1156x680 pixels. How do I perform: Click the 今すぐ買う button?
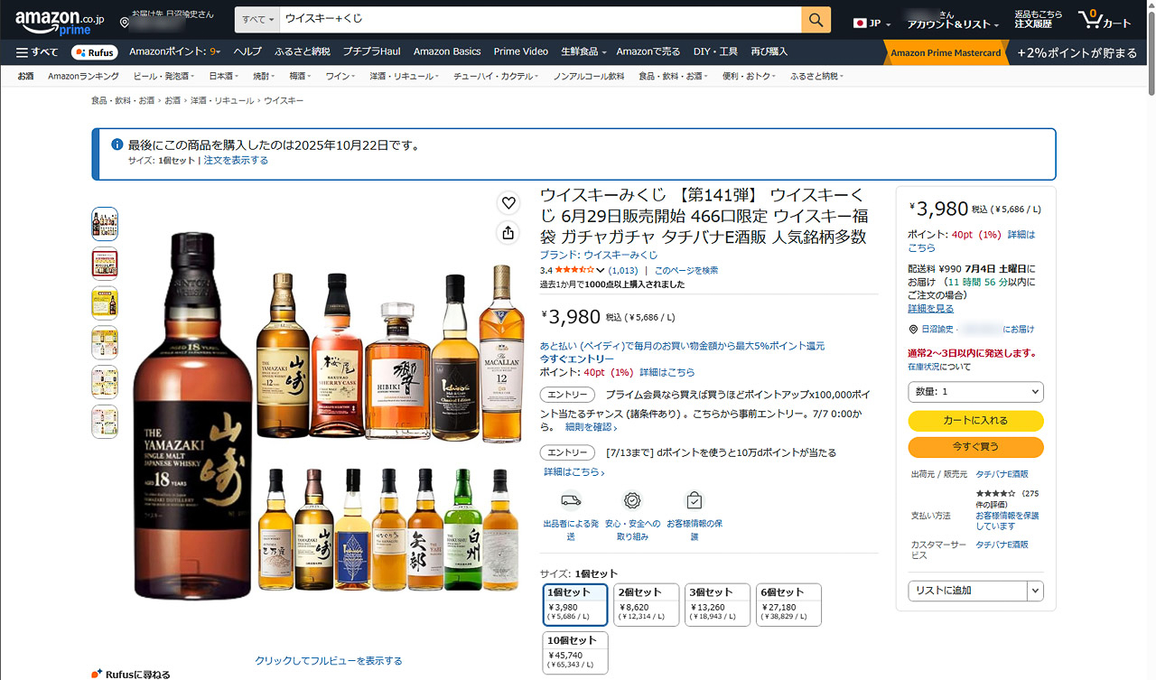coord(975,447)
